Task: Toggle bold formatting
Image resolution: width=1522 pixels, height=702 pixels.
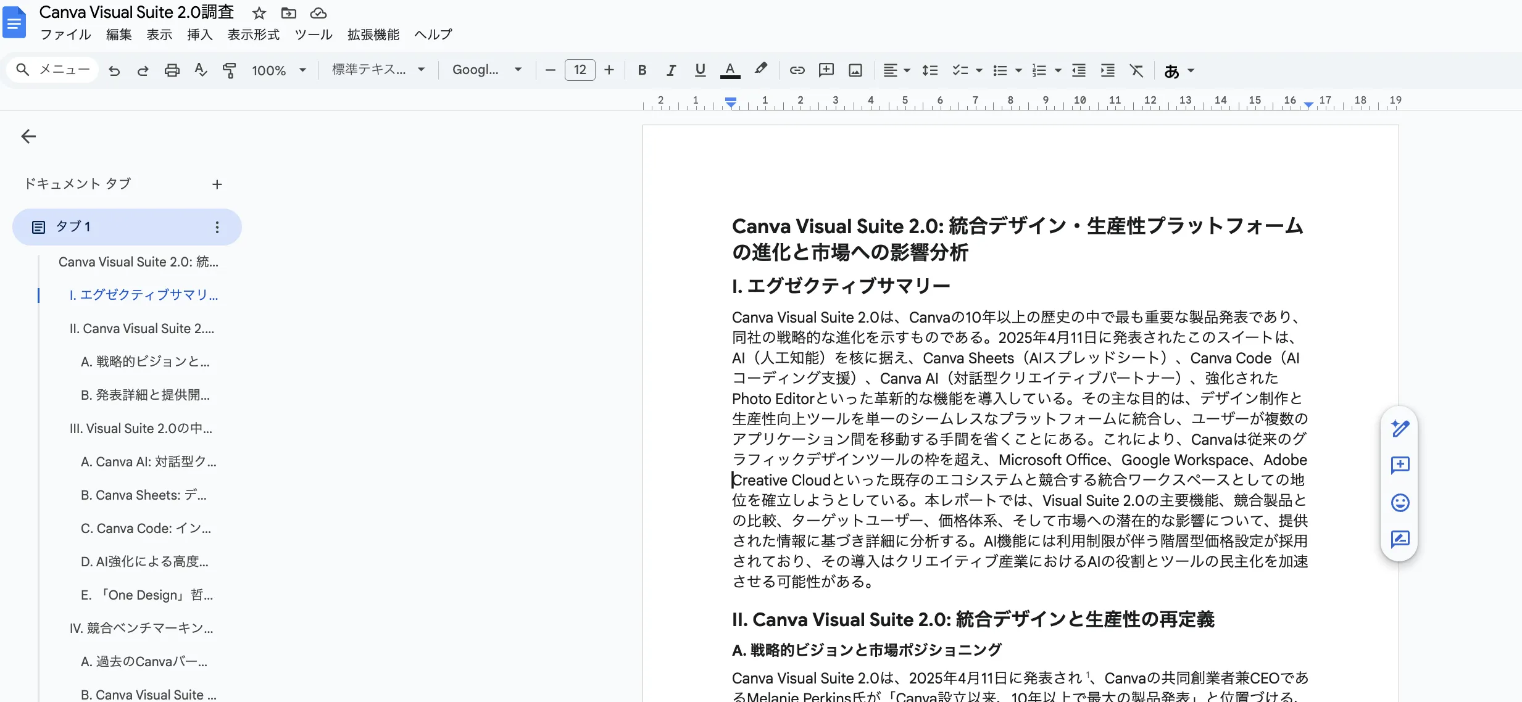Action: 642,70
